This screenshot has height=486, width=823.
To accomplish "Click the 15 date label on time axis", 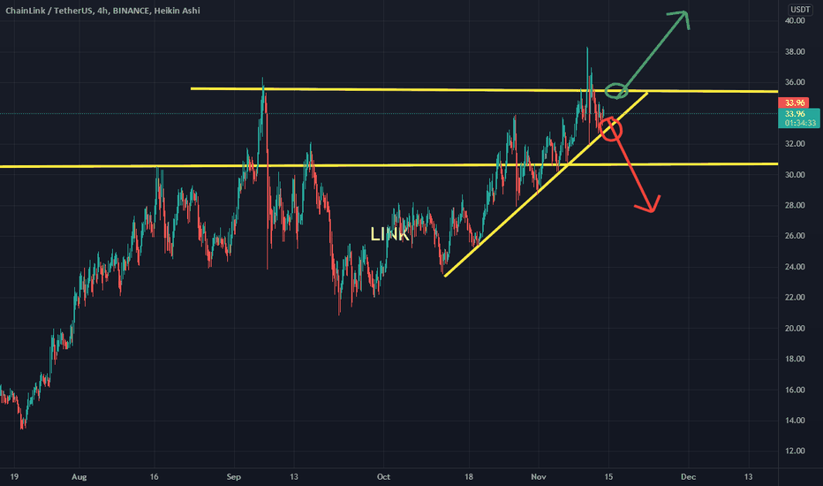I will [x=608, y=477].
